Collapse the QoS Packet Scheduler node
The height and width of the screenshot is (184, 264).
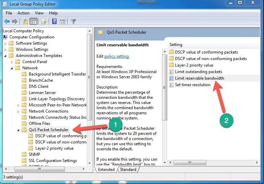pyautogui.click(x=18, y=130)
